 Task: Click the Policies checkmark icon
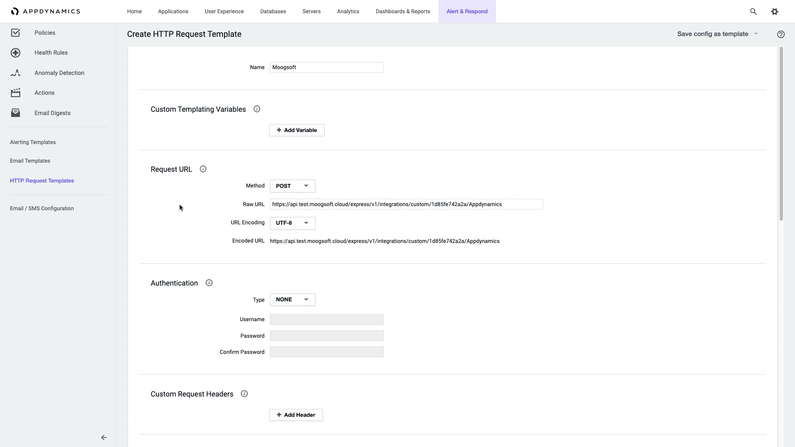[15, 33]
